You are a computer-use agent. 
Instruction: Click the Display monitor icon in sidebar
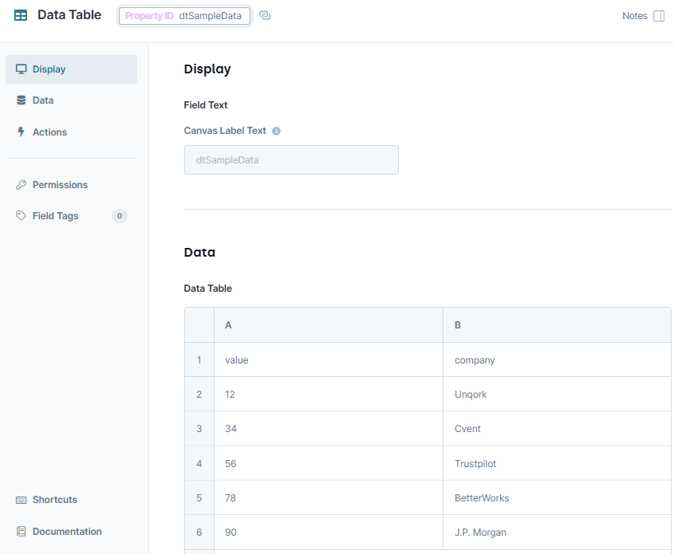coord(22,69)
